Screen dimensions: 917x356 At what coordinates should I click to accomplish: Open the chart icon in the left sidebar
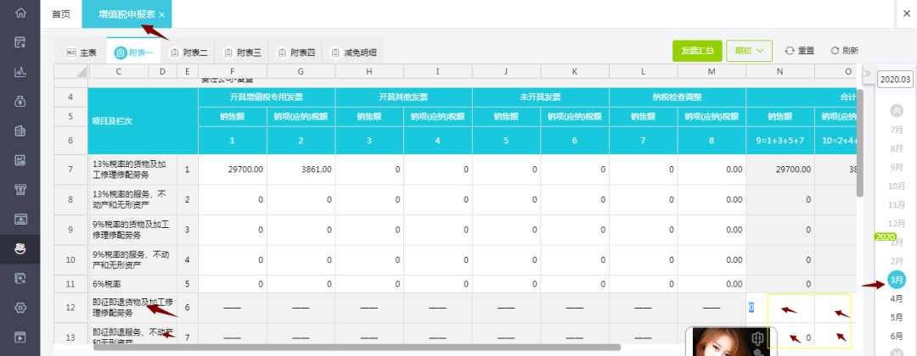[x=20, y=72]
